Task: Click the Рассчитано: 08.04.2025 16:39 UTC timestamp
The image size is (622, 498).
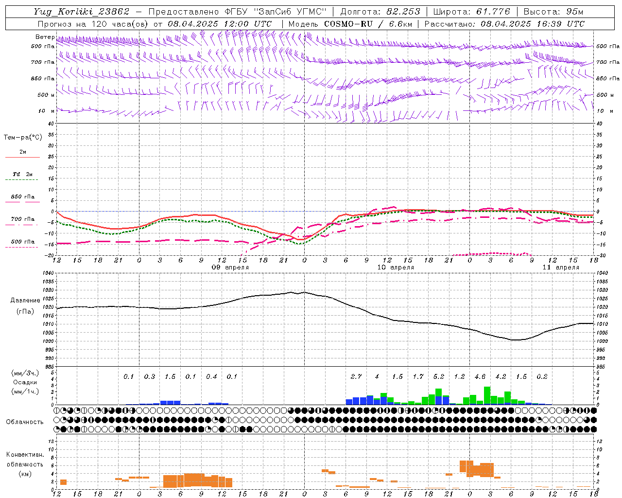Action: point(504,24)
